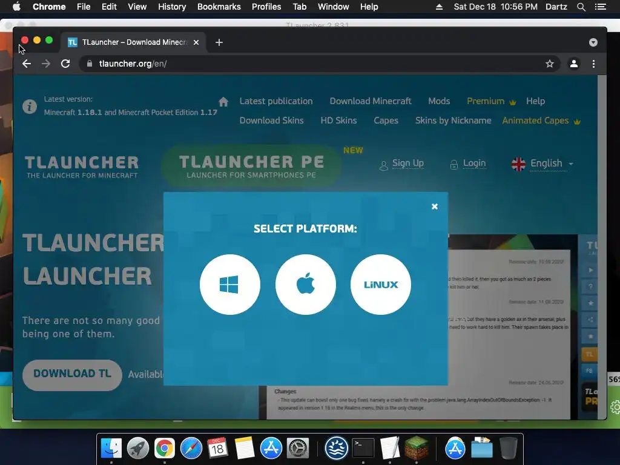This screenshot has height=465, width=620.
Task: Open a new browser tab
Action: pos(219,42)
